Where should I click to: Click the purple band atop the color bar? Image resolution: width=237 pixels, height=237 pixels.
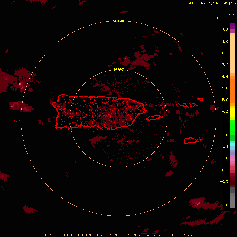(233, 26)
